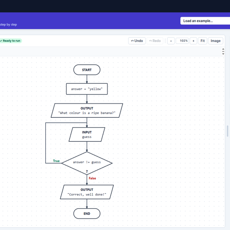Click the Fit button

click(202, 41)
